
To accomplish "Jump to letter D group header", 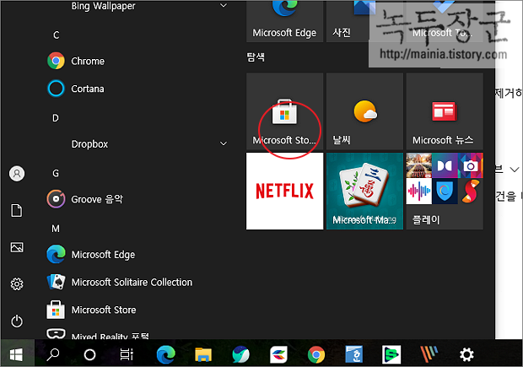I will tap(56, 118).
